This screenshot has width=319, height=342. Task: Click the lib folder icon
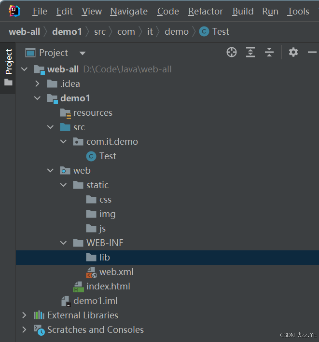point(91,258)
